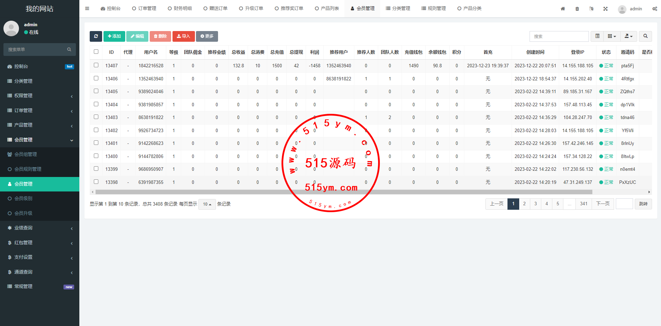661x326 pixels.
Task: Click the trash clear-cache icon in top bar
Action: (577, 9)
